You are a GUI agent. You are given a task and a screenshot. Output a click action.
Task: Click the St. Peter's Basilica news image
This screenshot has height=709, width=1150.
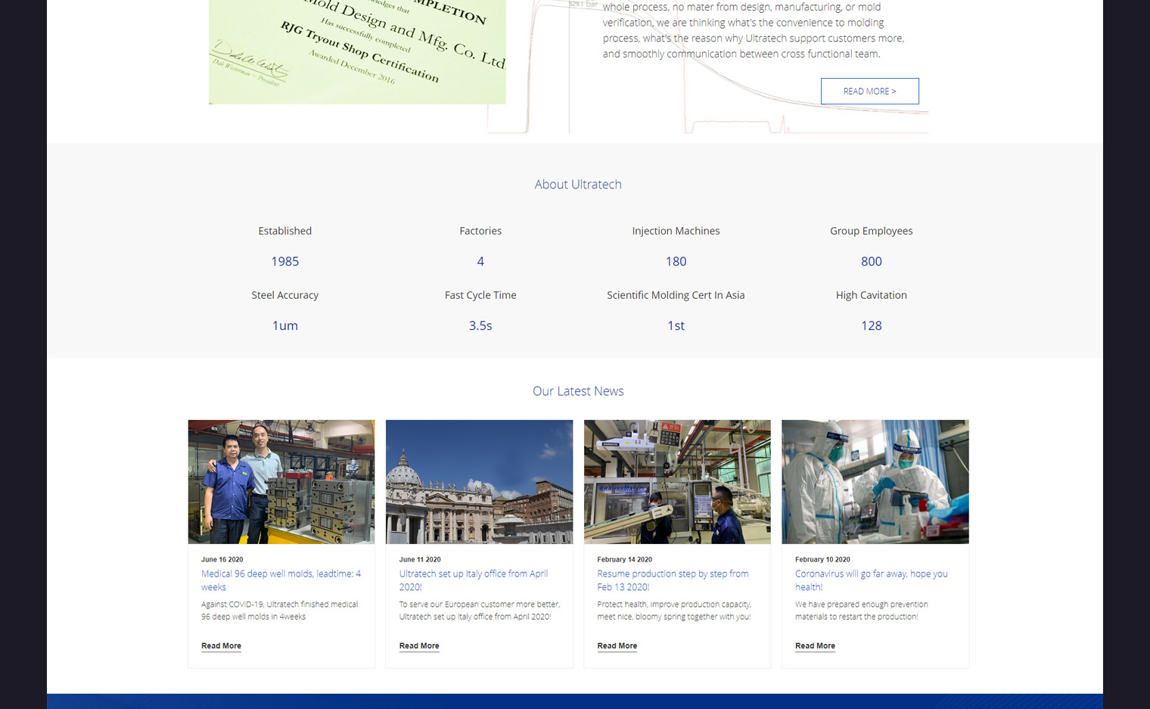click(x=479, y=482)
